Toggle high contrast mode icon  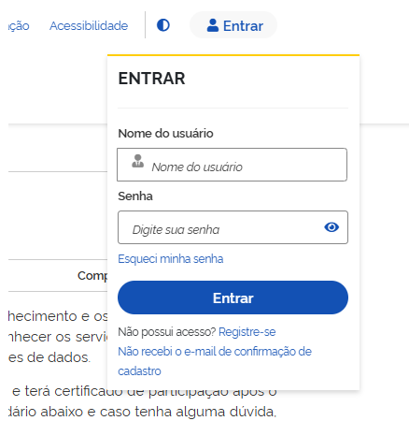tap(163, 25)
